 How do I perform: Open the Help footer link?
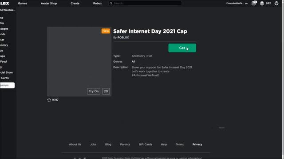(164, 144)
